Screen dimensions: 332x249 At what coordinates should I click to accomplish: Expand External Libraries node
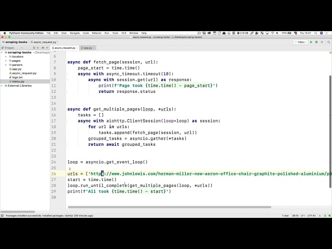[x=2, y=86]
